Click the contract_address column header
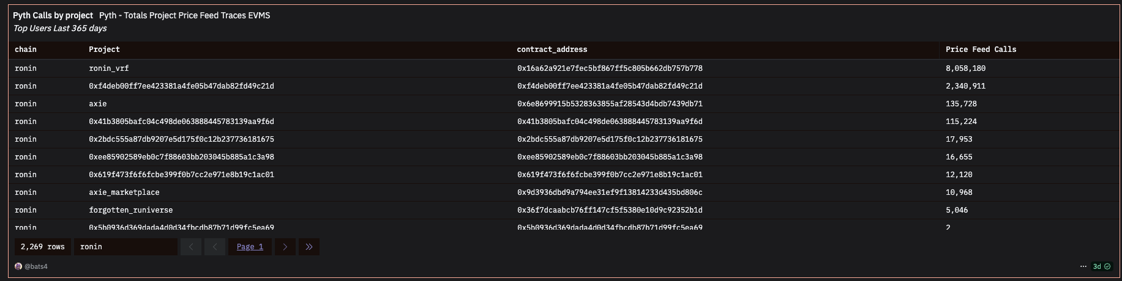The image size is (1122, 281). coord(552,49)
